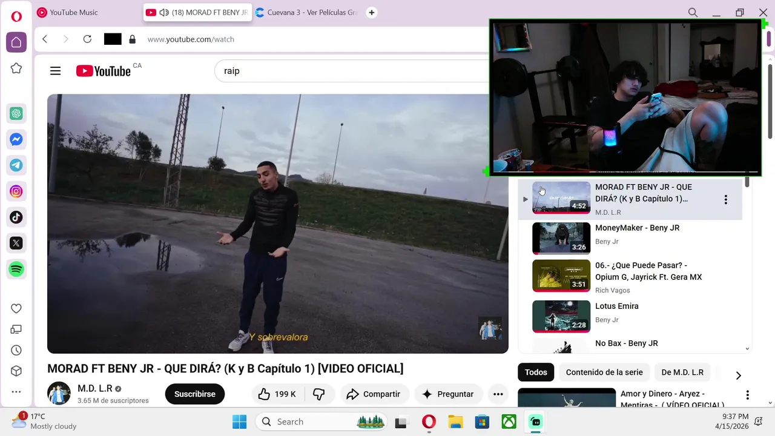The image size is (775, 436).
Task: Open the weather widget showing 17°C
Action: tap(45, 421)
